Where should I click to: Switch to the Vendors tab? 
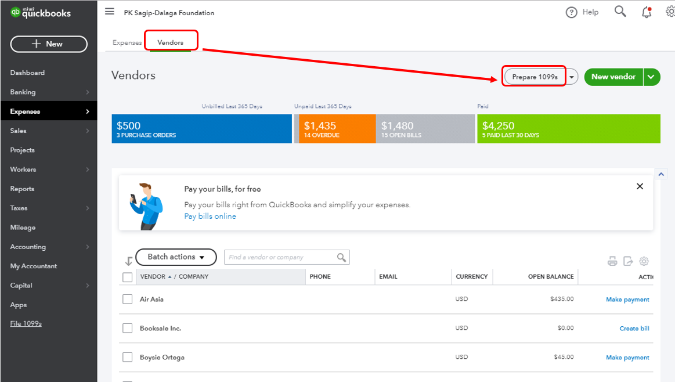tap(171, 42)
